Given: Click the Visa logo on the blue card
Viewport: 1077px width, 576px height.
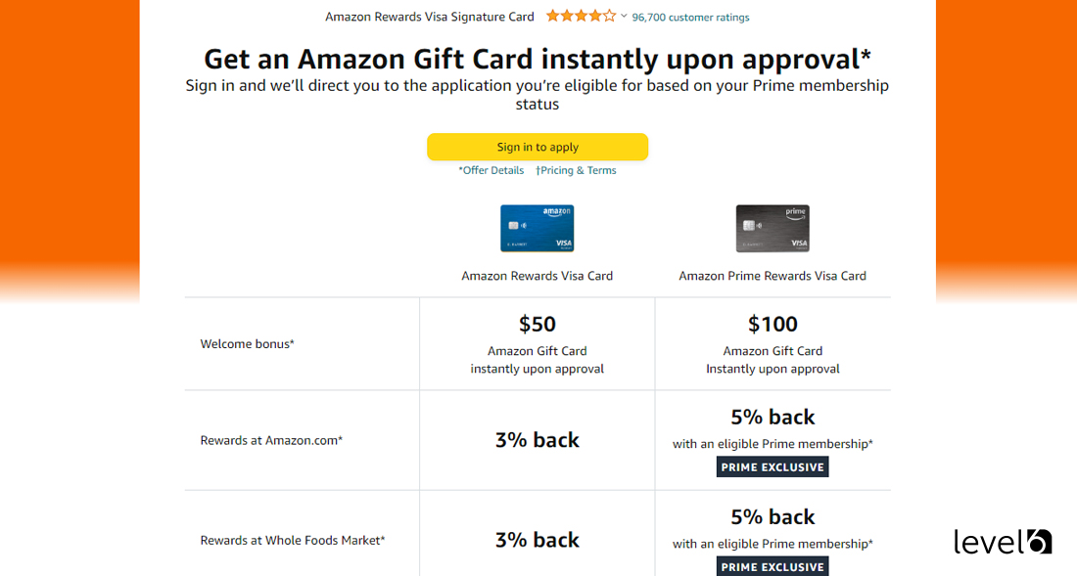Looking at the screenshot, I should (561, 243).
